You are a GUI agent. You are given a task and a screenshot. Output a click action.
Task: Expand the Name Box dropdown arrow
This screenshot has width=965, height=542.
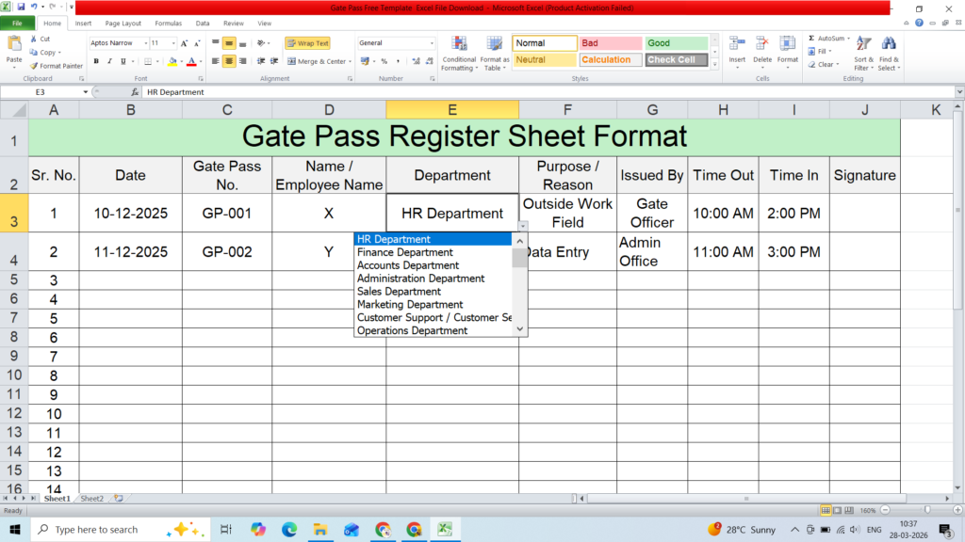point(86,92)
